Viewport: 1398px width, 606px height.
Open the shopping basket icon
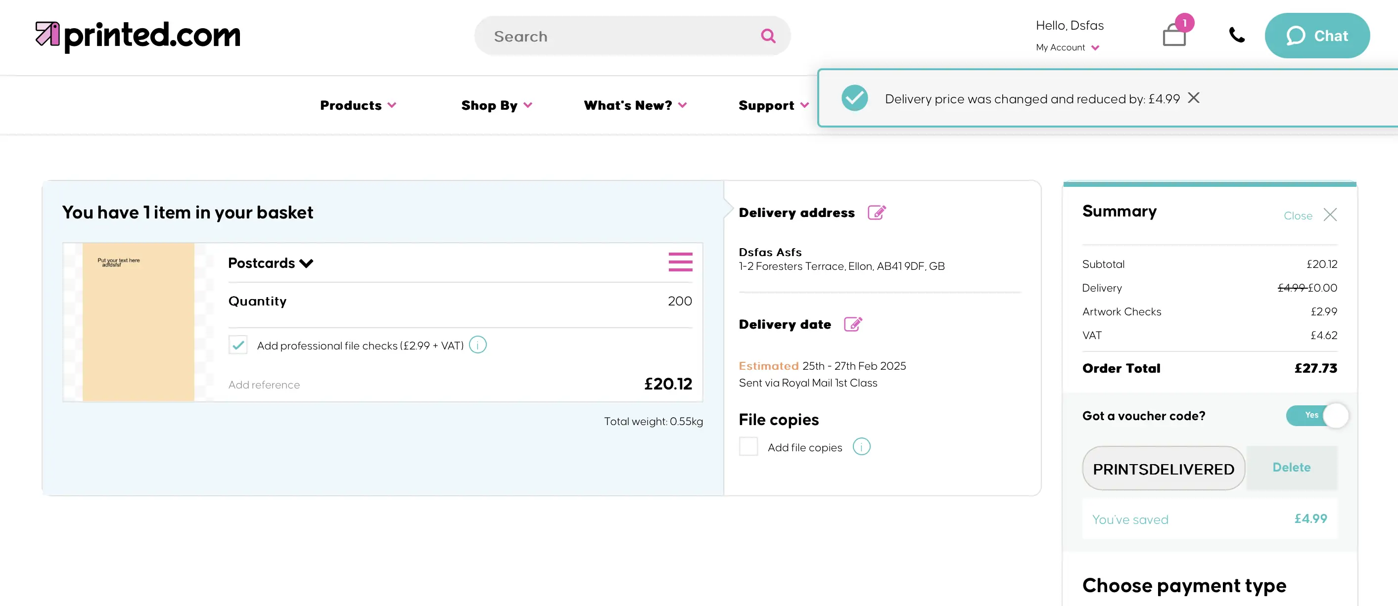point(1174,36)
